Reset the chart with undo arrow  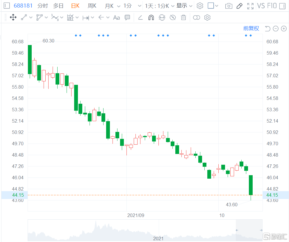click(x=267, y=28)
